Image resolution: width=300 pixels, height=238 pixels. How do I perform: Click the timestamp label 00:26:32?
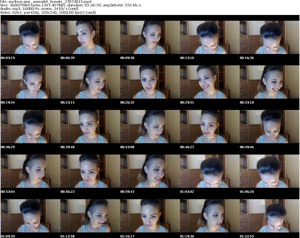pyautogui.click(x=127, y=102)
